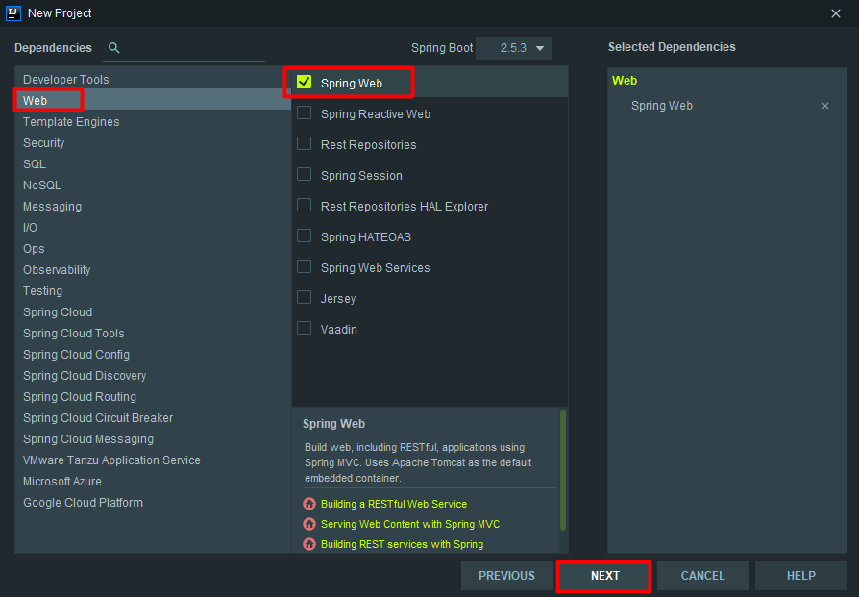The width and height of the screenshot is (859, 597).
Task: Click the guide icon beside Building a RESTful Web Service
Action: click(309, 504)
